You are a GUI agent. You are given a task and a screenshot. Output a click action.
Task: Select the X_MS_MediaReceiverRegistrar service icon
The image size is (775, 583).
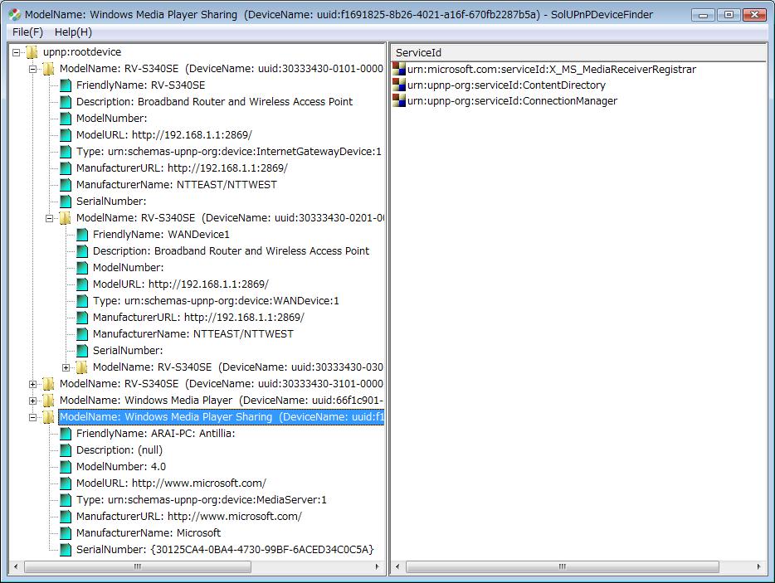[399, 69]
